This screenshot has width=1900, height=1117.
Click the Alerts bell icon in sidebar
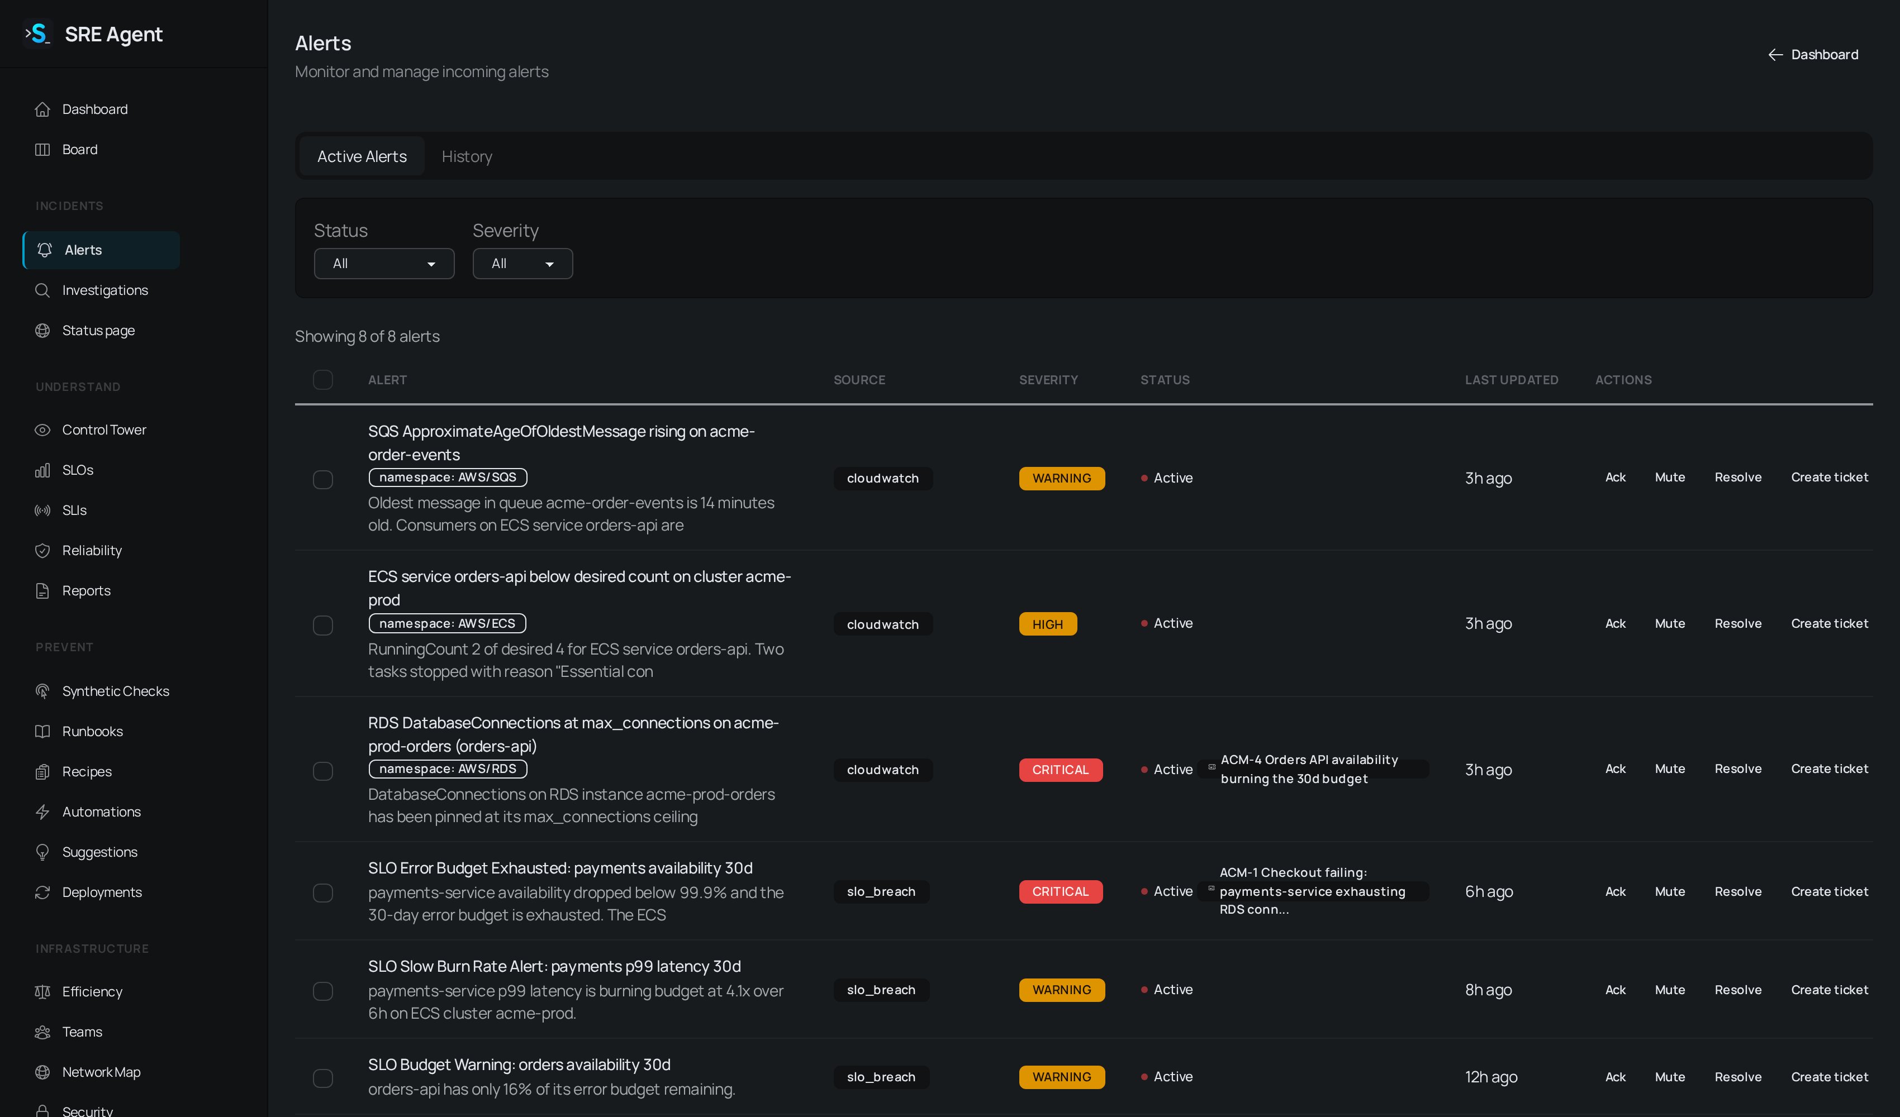pyautogui.click(x=45, y=250)
